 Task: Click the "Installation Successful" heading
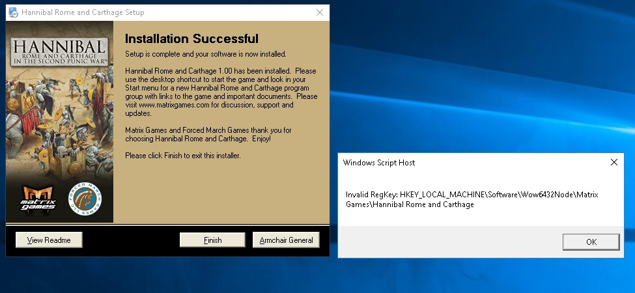click(191, 39)
